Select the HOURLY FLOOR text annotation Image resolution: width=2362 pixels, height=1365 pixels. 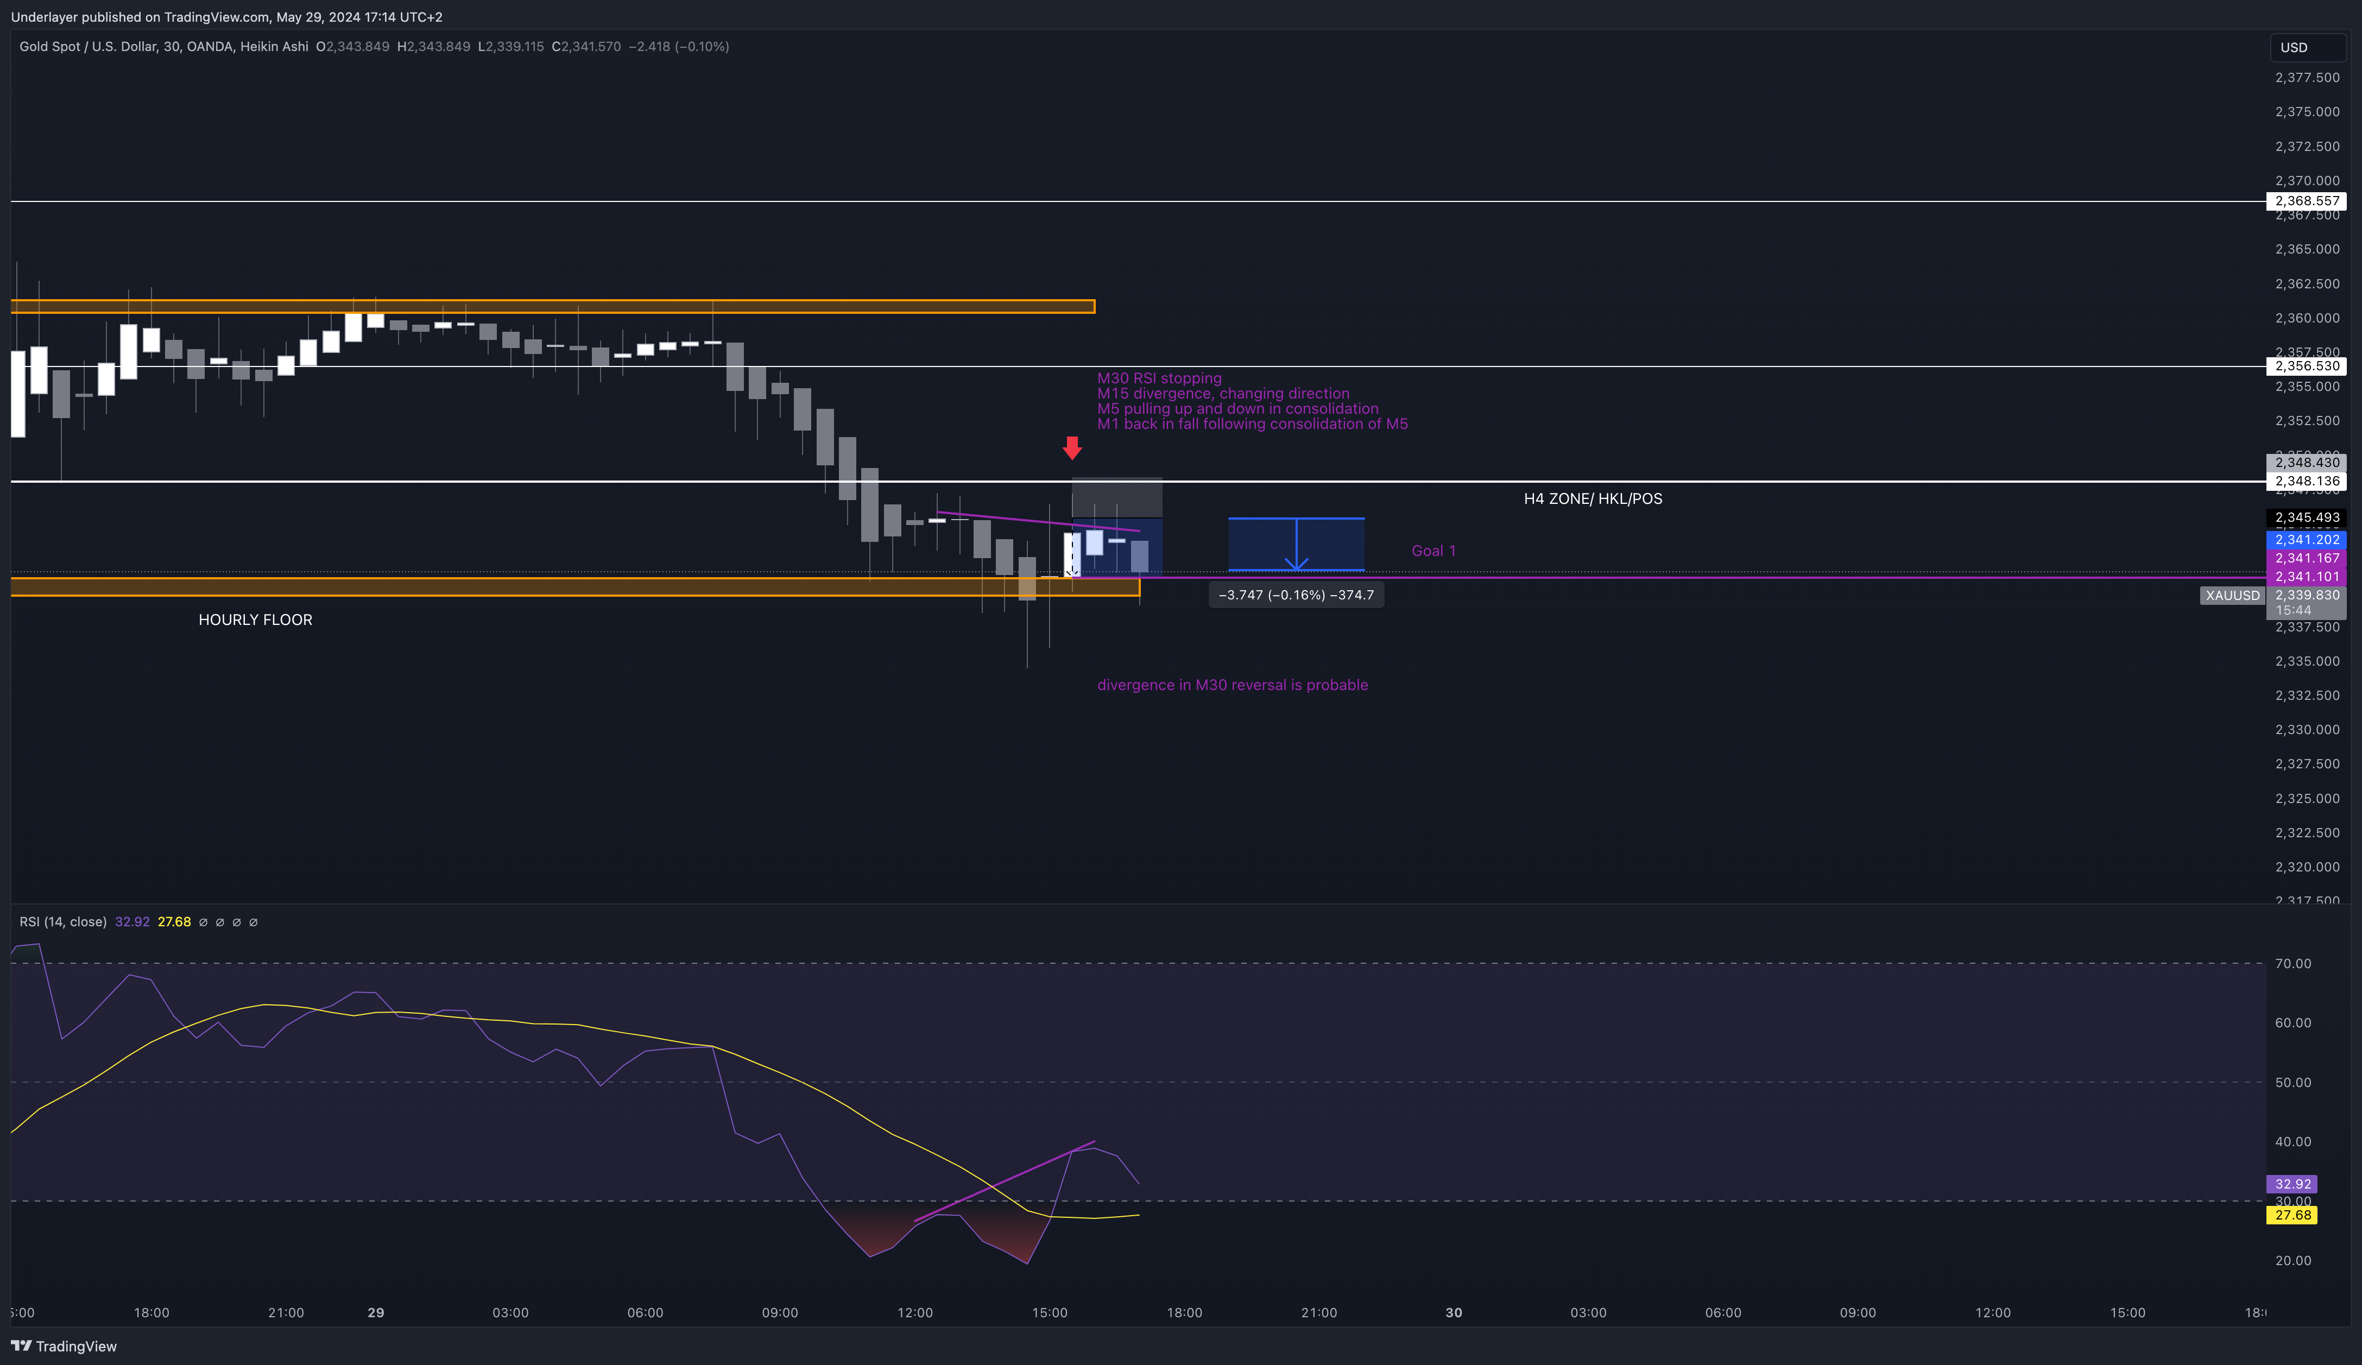[x=255, y=620]
